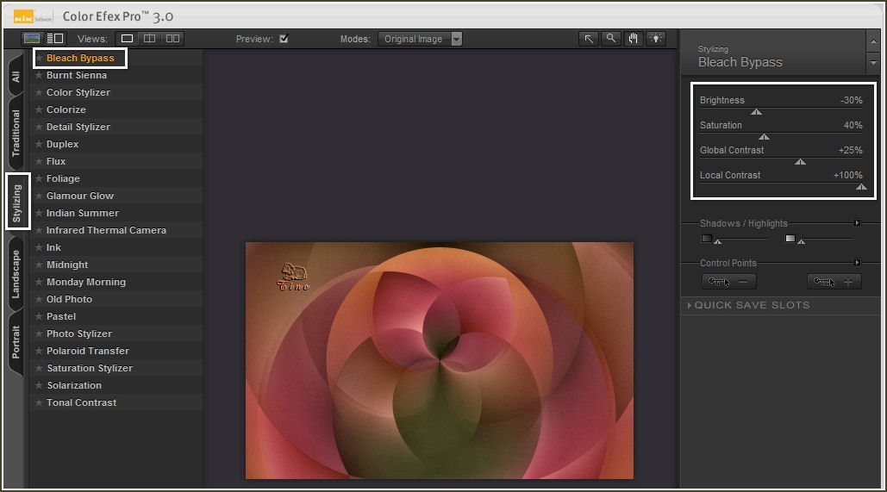
Task: Click the Saturation slider handle
Action: pos(765,137)
